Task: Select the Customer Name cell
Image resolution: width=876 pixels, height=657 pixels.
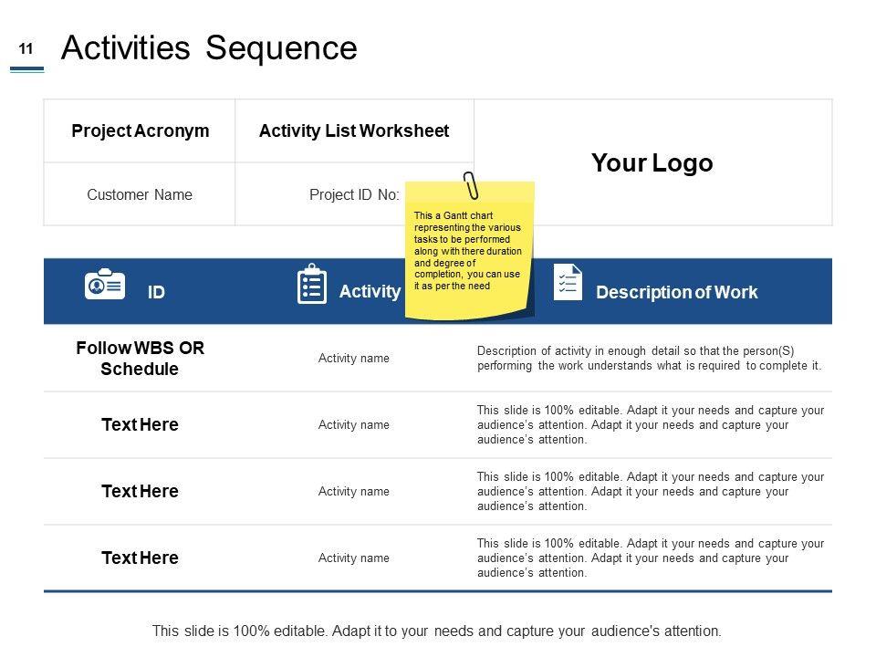Action: (140, 194)
